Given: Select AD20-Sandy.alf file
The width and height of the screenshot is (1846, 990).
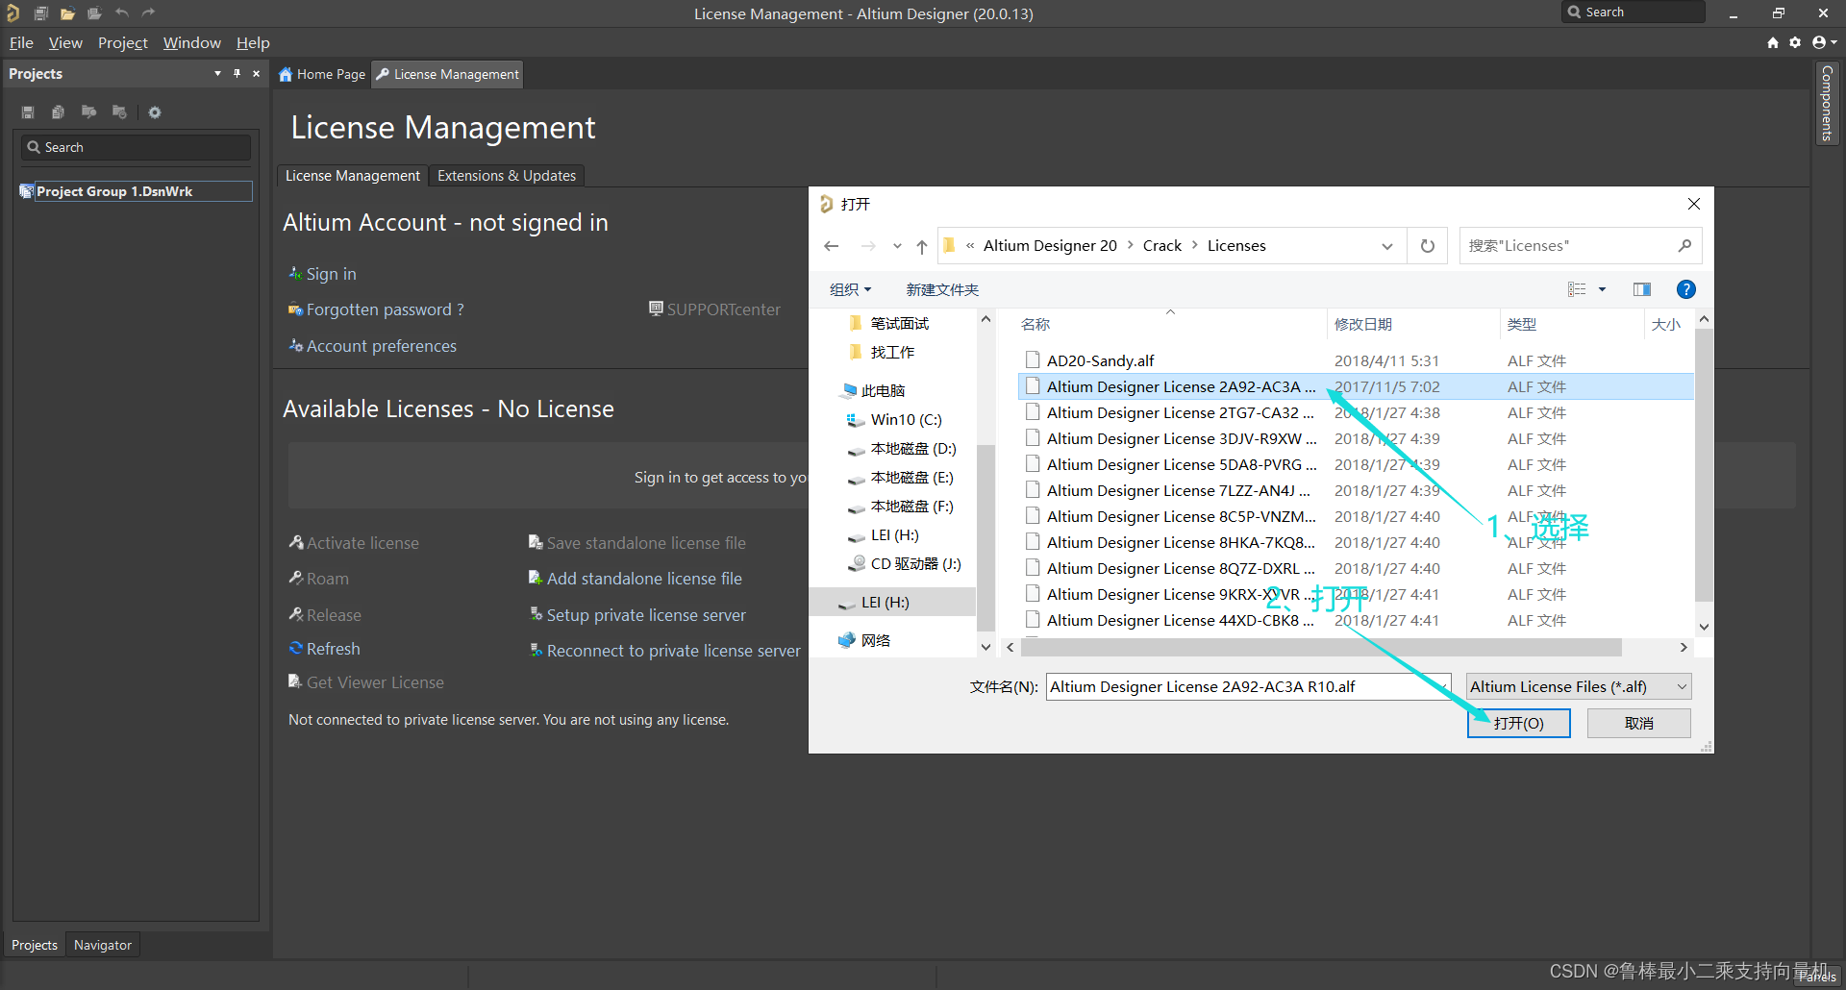Looking at the screenshot, I should coord(1100,360).
